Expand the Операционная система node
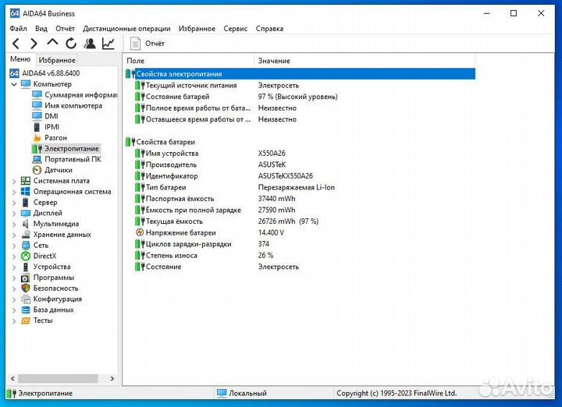562x407 pixels. [x=14, y=192]
